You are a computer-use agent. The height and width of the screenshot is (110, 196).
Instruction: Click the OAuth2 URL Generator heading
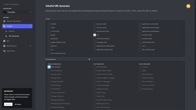tap(58, 6)
